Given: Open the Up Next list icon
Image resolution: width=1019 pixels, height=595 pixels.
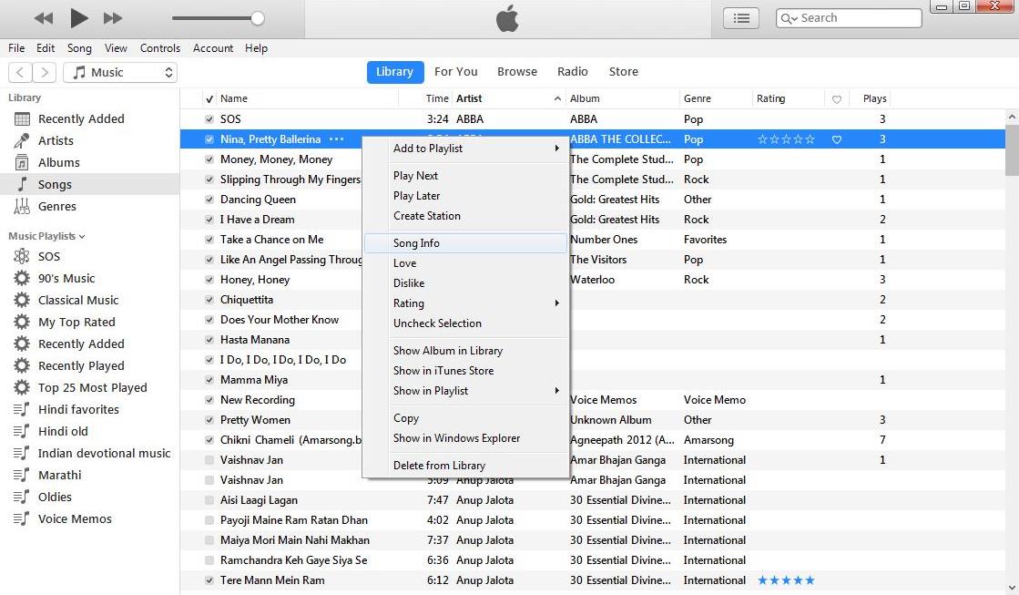Looking at the screenshot, I should (741, 18).
